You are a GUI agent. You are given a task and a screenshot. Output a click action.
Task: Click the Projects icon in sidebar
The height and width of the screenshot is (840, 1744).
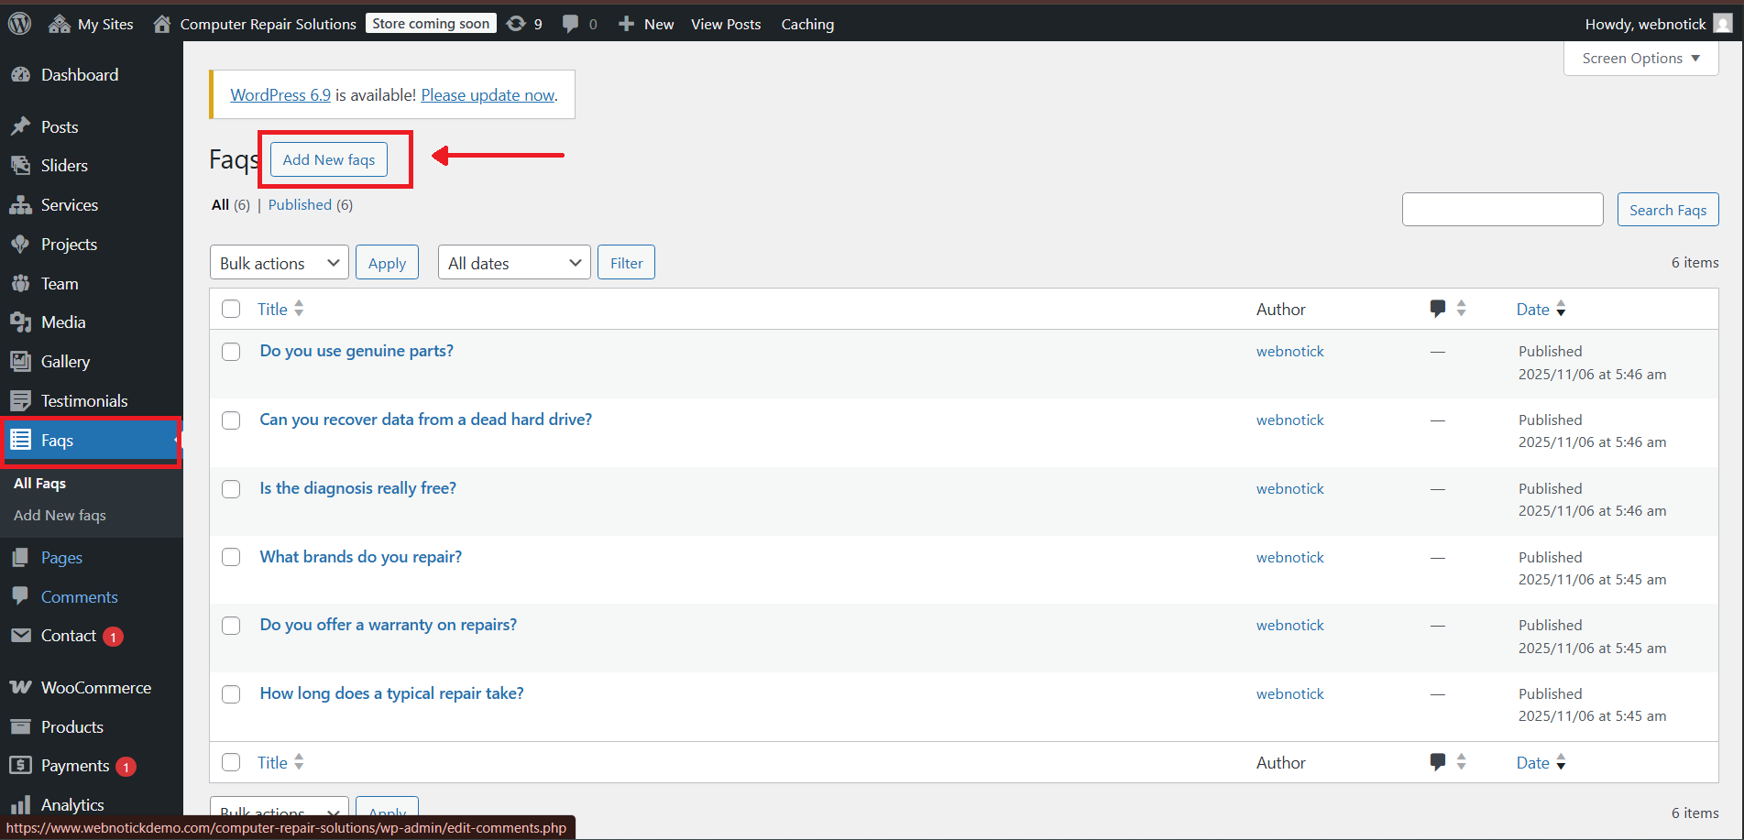(20, 245)
